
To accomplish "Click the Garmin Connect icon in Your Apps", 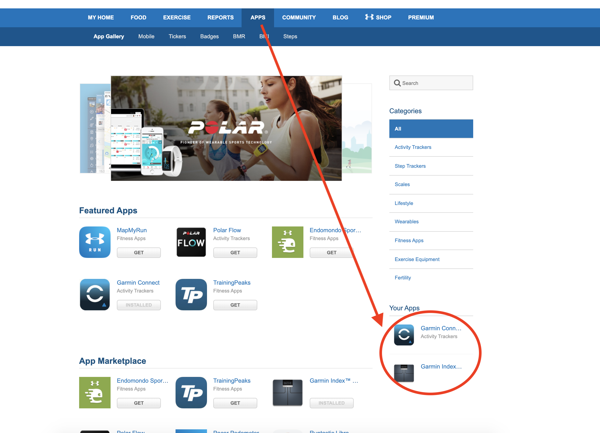I will click(x=403, y=334).
